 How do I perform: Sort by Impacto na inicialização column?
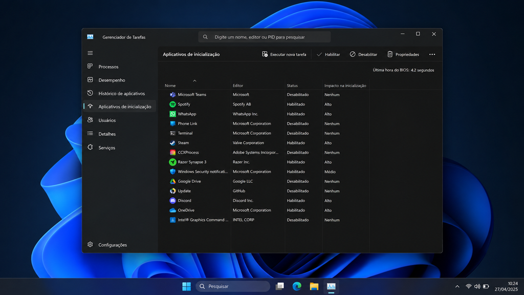[345, 86]
